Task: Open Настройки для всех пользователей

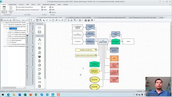Action: coord(27,10)
